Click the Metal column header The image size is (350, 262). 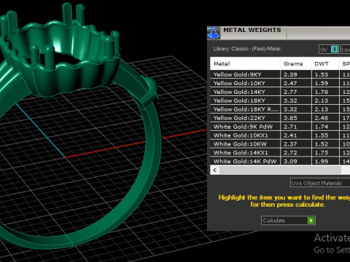[x=245, y=64]
